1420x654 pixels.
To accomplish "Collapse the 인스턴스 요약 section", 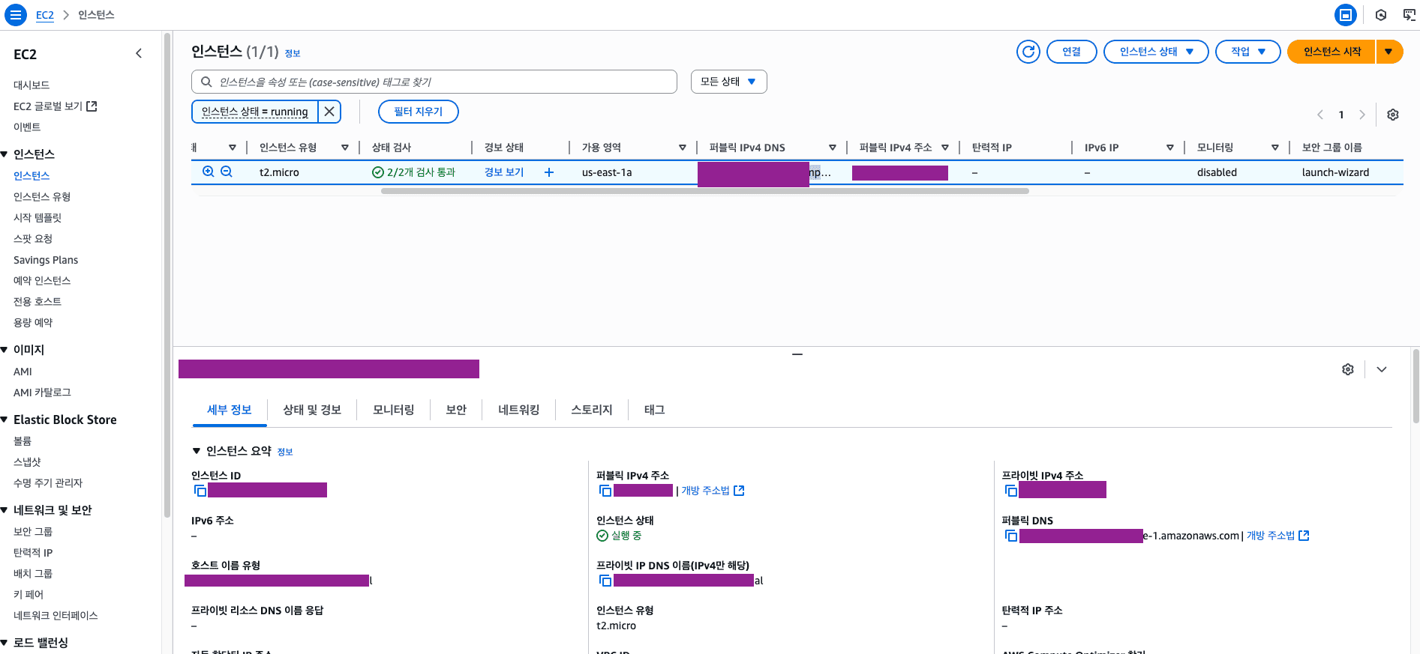I will [197, 451].
